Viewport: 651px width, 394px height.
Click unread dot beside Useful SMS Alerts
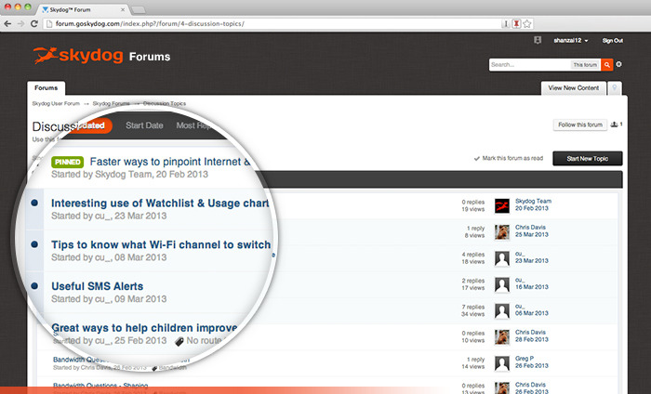34,286
